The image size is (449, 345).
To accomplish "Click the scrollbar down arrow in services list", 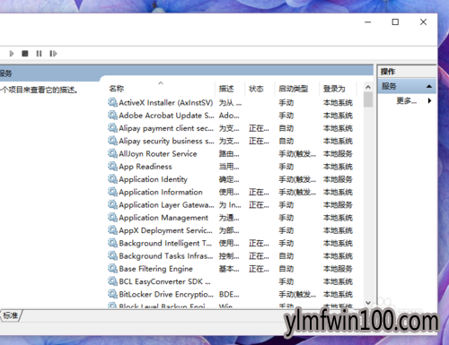I will pos(368,303).
